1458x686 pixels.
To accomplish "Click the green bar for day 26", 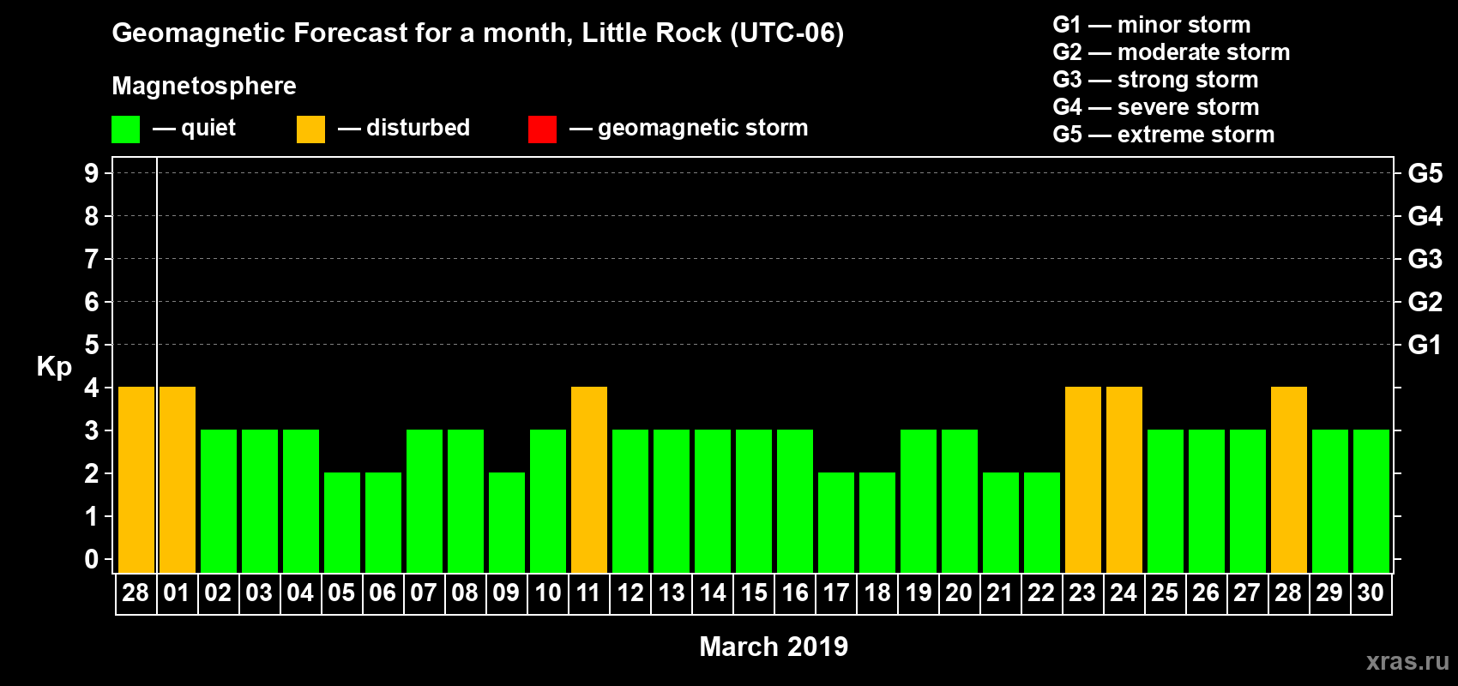I will point(1207,501).
